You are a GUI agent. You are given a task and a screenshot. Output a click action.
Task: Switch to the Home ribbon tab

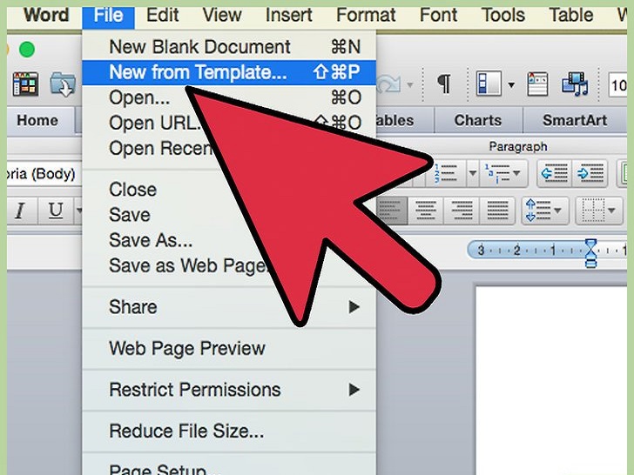[x=37, y=120]
